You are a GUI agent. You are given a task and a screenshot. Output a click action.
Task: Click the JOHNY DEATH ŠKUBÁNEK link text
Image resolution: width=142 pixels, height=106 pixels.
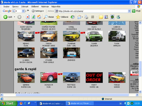26,28
